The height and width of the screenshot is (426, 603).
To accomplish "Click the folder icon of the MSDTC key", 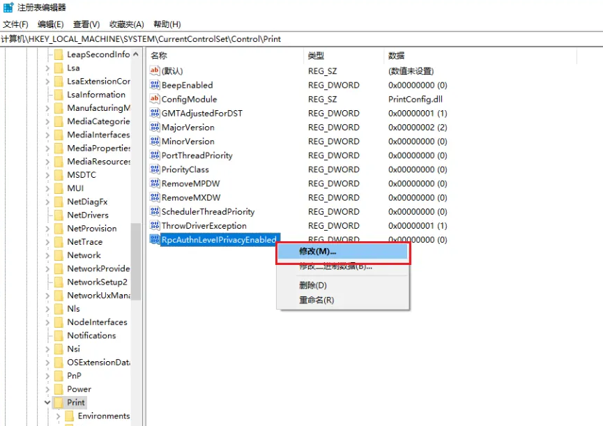I will point(59,174).
